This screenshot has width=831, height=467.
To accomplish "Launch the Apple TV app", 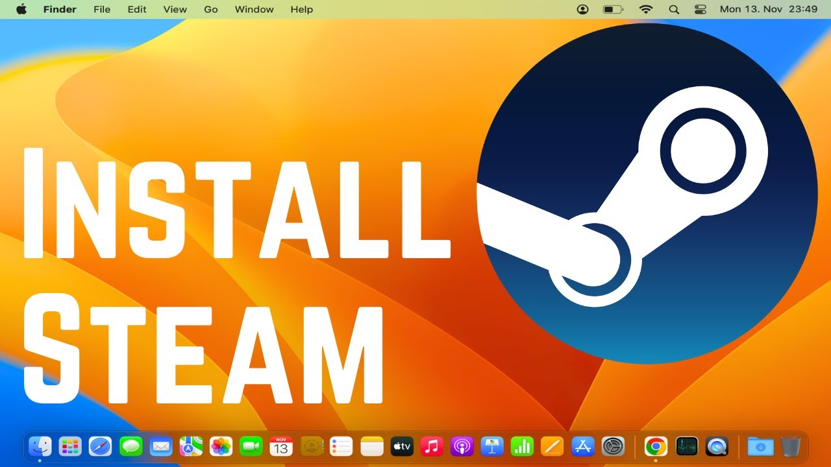I will click(x=402, y=446).
